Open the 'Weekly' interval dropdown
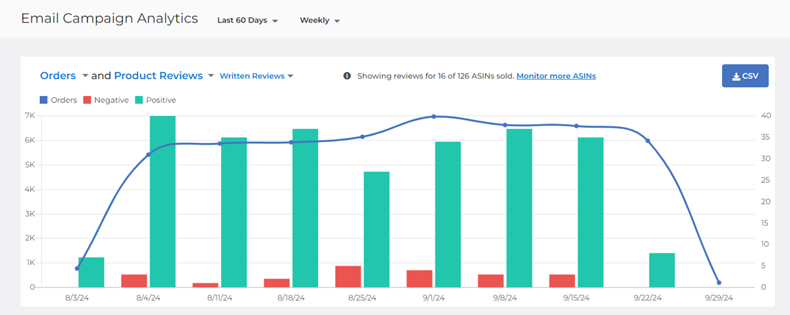Image resolution: width=790 pixels, height=315 pixels. [319, 21]
